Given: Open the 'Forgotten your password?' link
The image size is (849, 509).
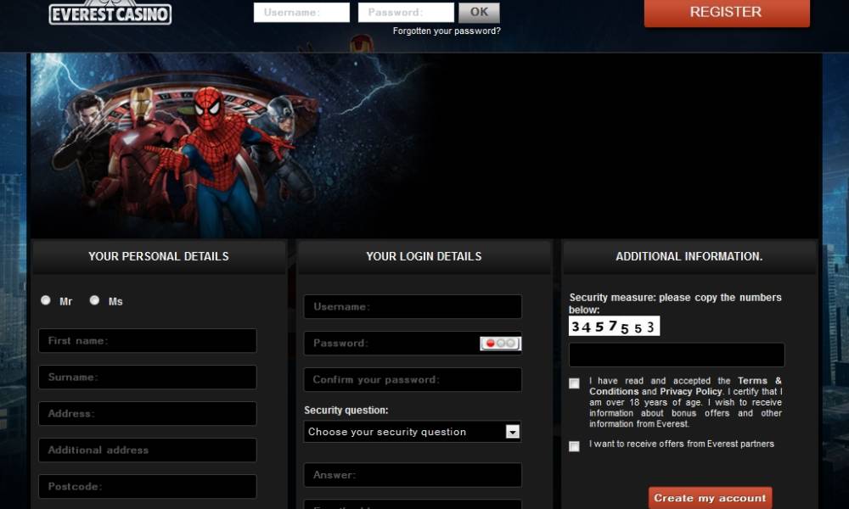Looking at the screenshot, I should [x=447, y=31].
